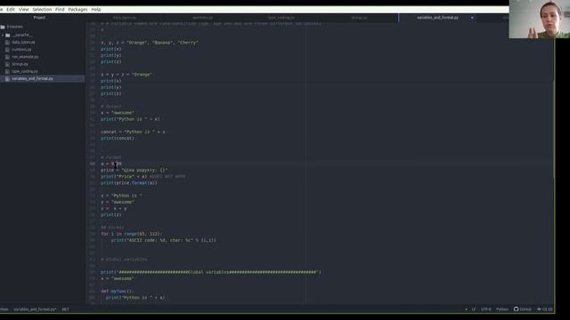This screenshot has height=320, width=570.
Task: Click the 'concat = "Python is " + x' line
Action: 133,132
